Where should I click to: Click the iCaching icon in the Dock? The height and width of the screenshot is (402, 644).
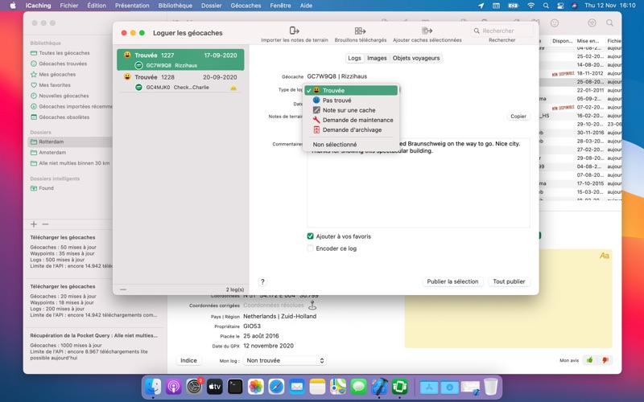click(x=399, y=387)
